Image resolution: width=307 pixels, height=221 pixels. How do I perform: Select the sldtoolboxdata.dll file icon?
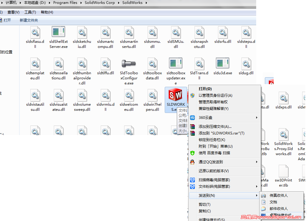(152, 64)
